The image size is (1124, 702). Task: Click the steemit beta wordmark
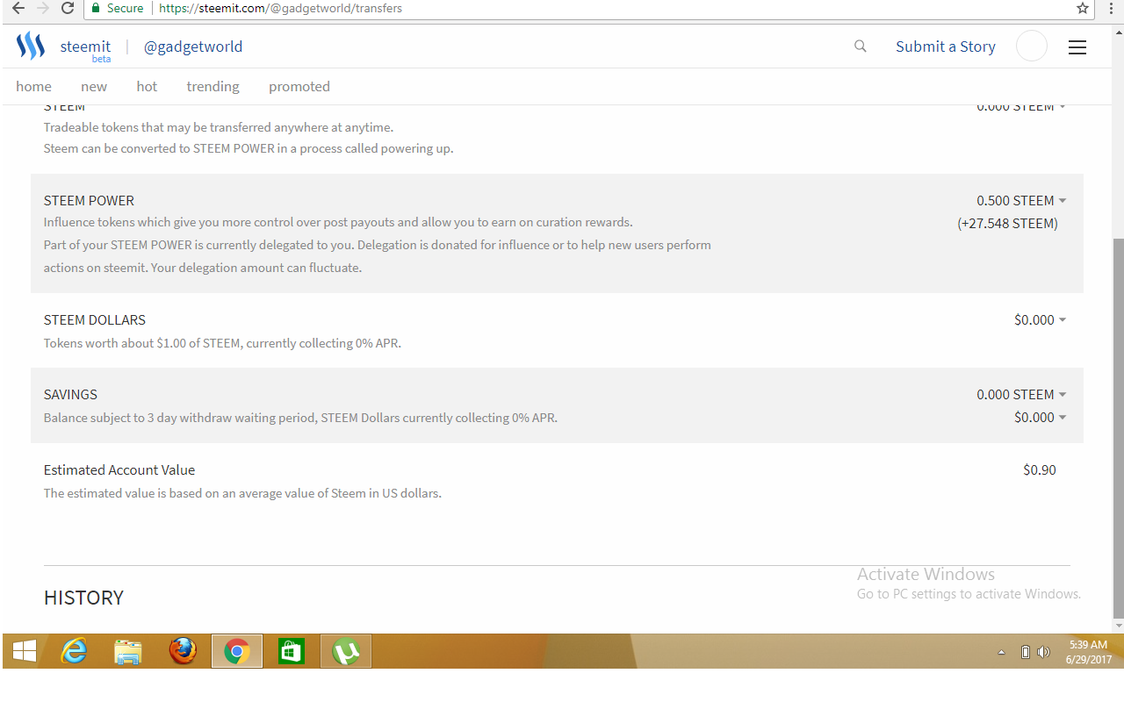(x=85, y=49)
